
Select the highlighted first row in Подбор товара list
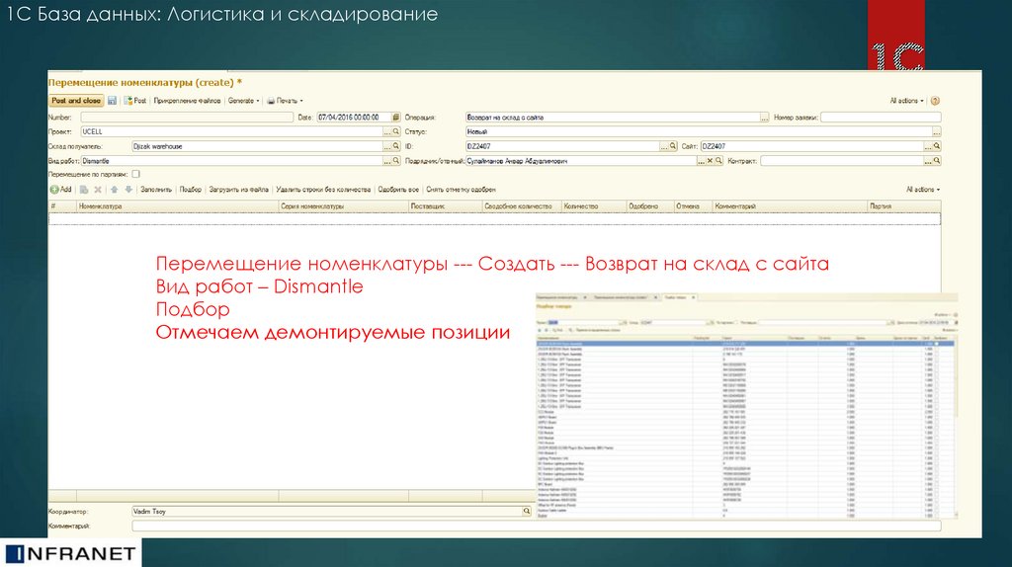[745, 344]
